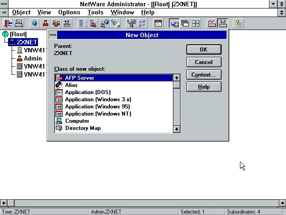The width and height of the screenshot is (286, 215).
Task: Click the Admin user icon in tree
Action: coord(20,58)
